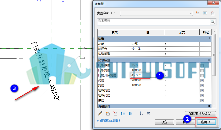Image resolution: width=221 pixels, height=130 pixels.
Task: Click the New Parameter icon at bottom
Action: tap(108, 113)
